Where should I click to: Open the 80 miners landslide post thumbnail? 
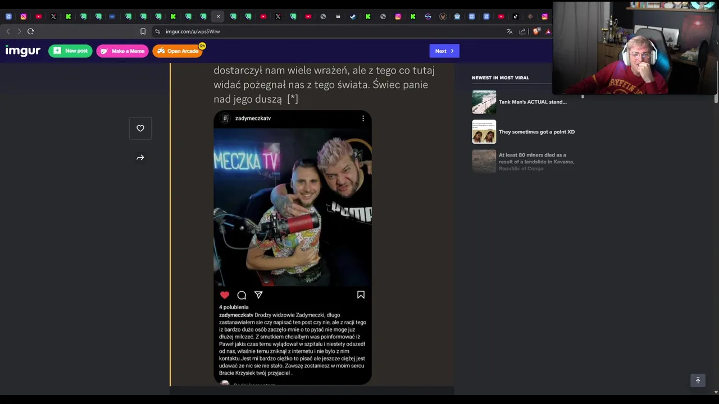coord(484,162)
